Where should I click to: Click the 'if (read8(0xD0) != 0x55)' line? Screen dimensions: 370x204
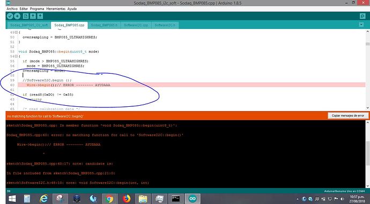coord(48,95)
